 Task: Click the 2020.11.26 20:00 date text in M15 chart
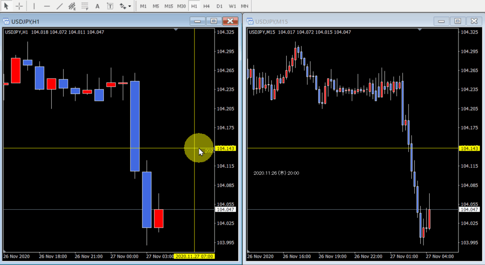276,173
